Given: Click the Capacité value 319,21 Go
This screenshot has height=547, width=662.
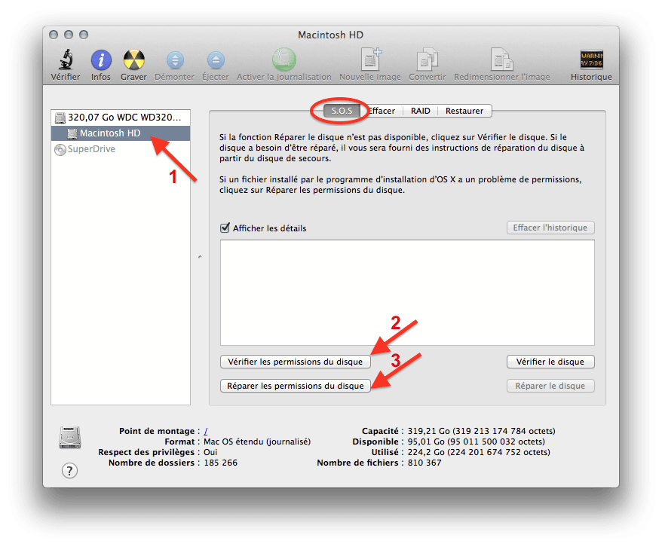Looking at the screenshot, I should coord(482,431).
